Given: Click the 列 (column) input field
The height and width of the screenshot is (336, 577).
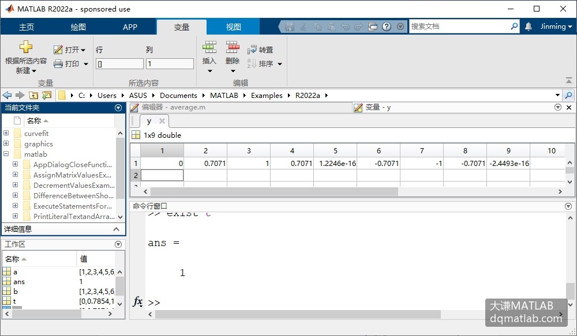Looking at the screenshot, I should coord(170,63).
